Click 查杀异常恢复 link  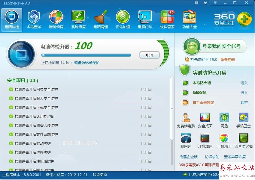235,157
